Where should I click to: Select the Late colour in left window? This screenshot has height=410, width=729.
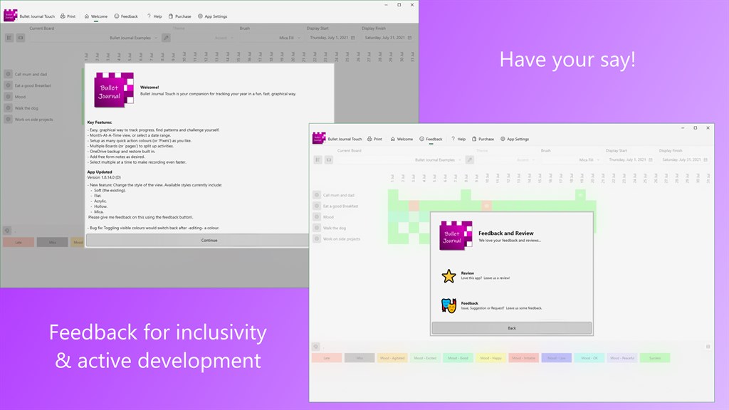click(19, 242)
